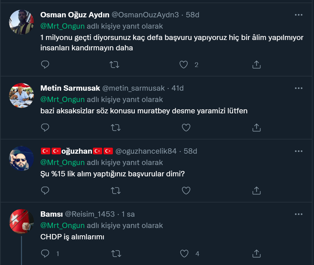Click the @Mrt_Ongun mention in Bamsı's reply
This screenshot has width=314, height=265.
click(63, 226)
